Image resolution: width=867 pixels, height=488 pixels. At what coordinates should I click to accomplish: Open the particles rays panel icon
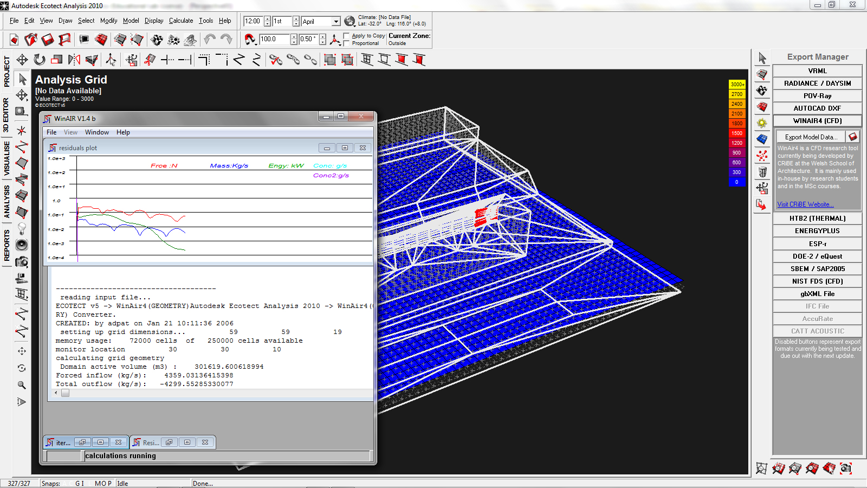pyautogui.click(x=762, y=156)
